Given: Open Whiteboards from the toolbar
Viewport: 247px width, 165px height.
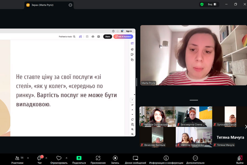Looking at the screenshot, I should [135, 159].
